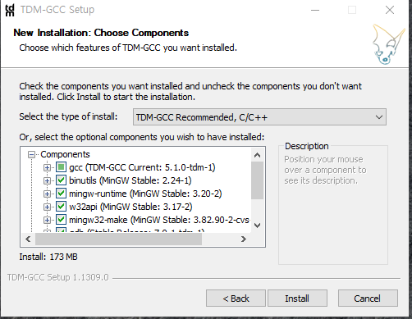Screen dimensions: 412x319
Task: Click the horizontal scrollbar right arrow
Action: [244, 239]
